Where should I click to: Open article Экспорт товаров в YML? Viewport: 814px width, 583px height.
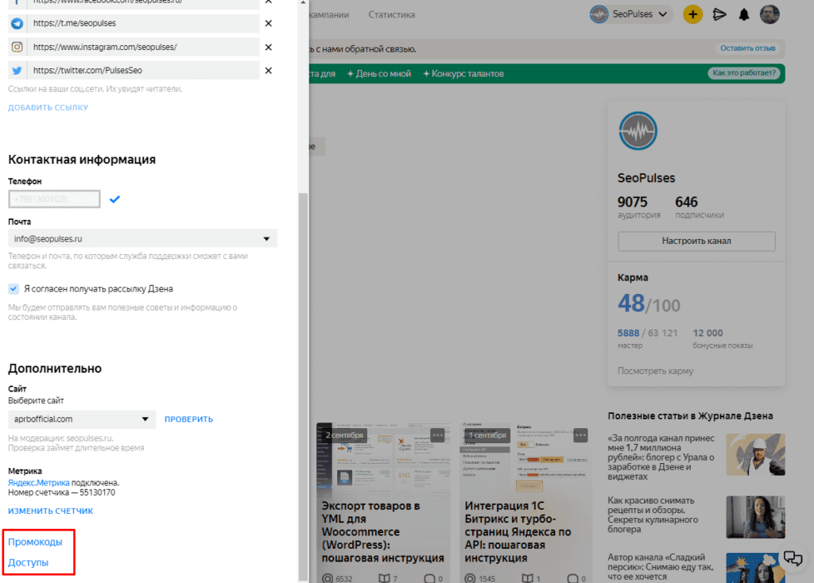(x=382, y=531)
